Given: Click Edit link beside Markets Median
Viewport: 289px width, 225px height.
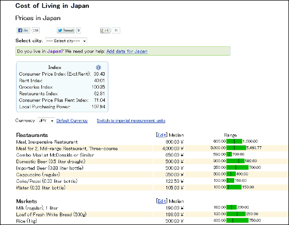Looking at the screenshot, I should tap(162, 201).
